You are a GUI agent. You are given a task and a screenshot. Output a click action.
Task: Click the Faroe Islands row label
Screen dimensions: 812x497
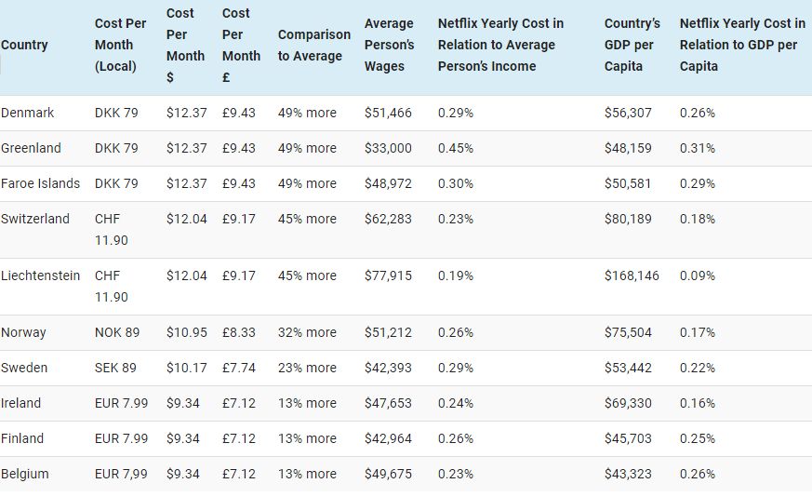tap(40, 183)
